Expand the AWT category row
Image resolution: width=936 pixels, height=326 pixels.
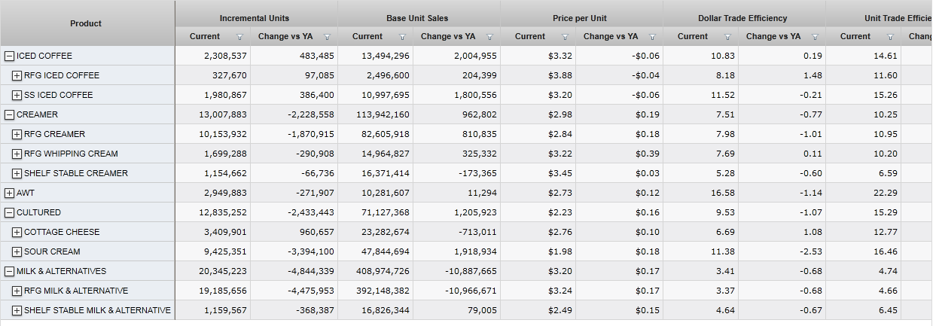tap(10, 193)
